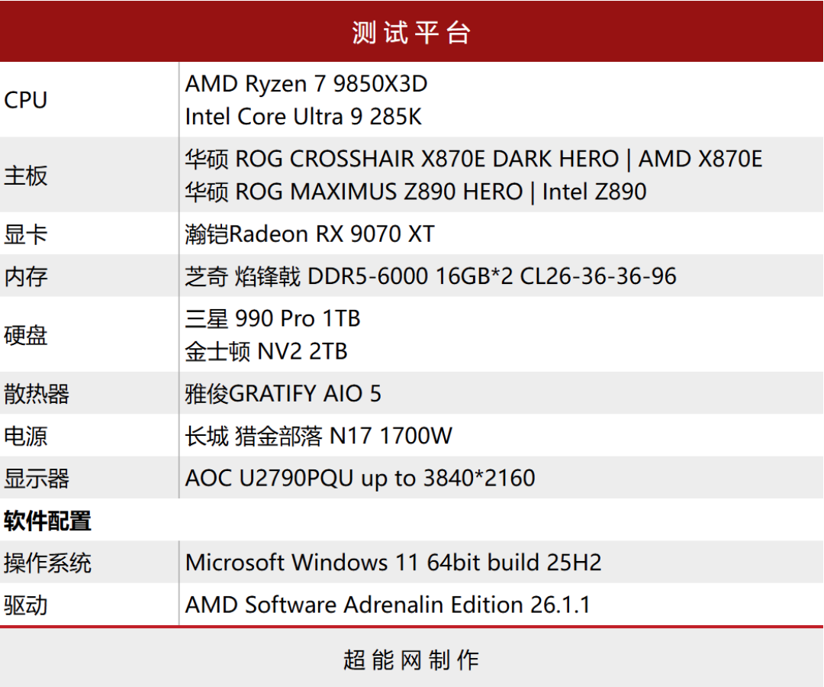Click AMD Ryzen 7 9850X3D text
The height and width of the screenshot is (687, 824).
[x=307, y=83]
